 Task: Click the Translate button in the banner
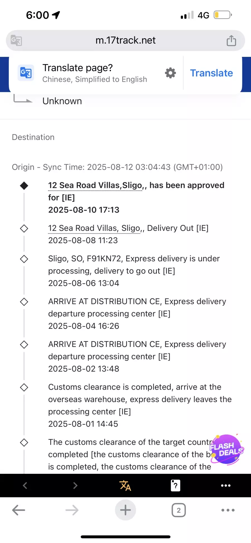pos(211,73)
